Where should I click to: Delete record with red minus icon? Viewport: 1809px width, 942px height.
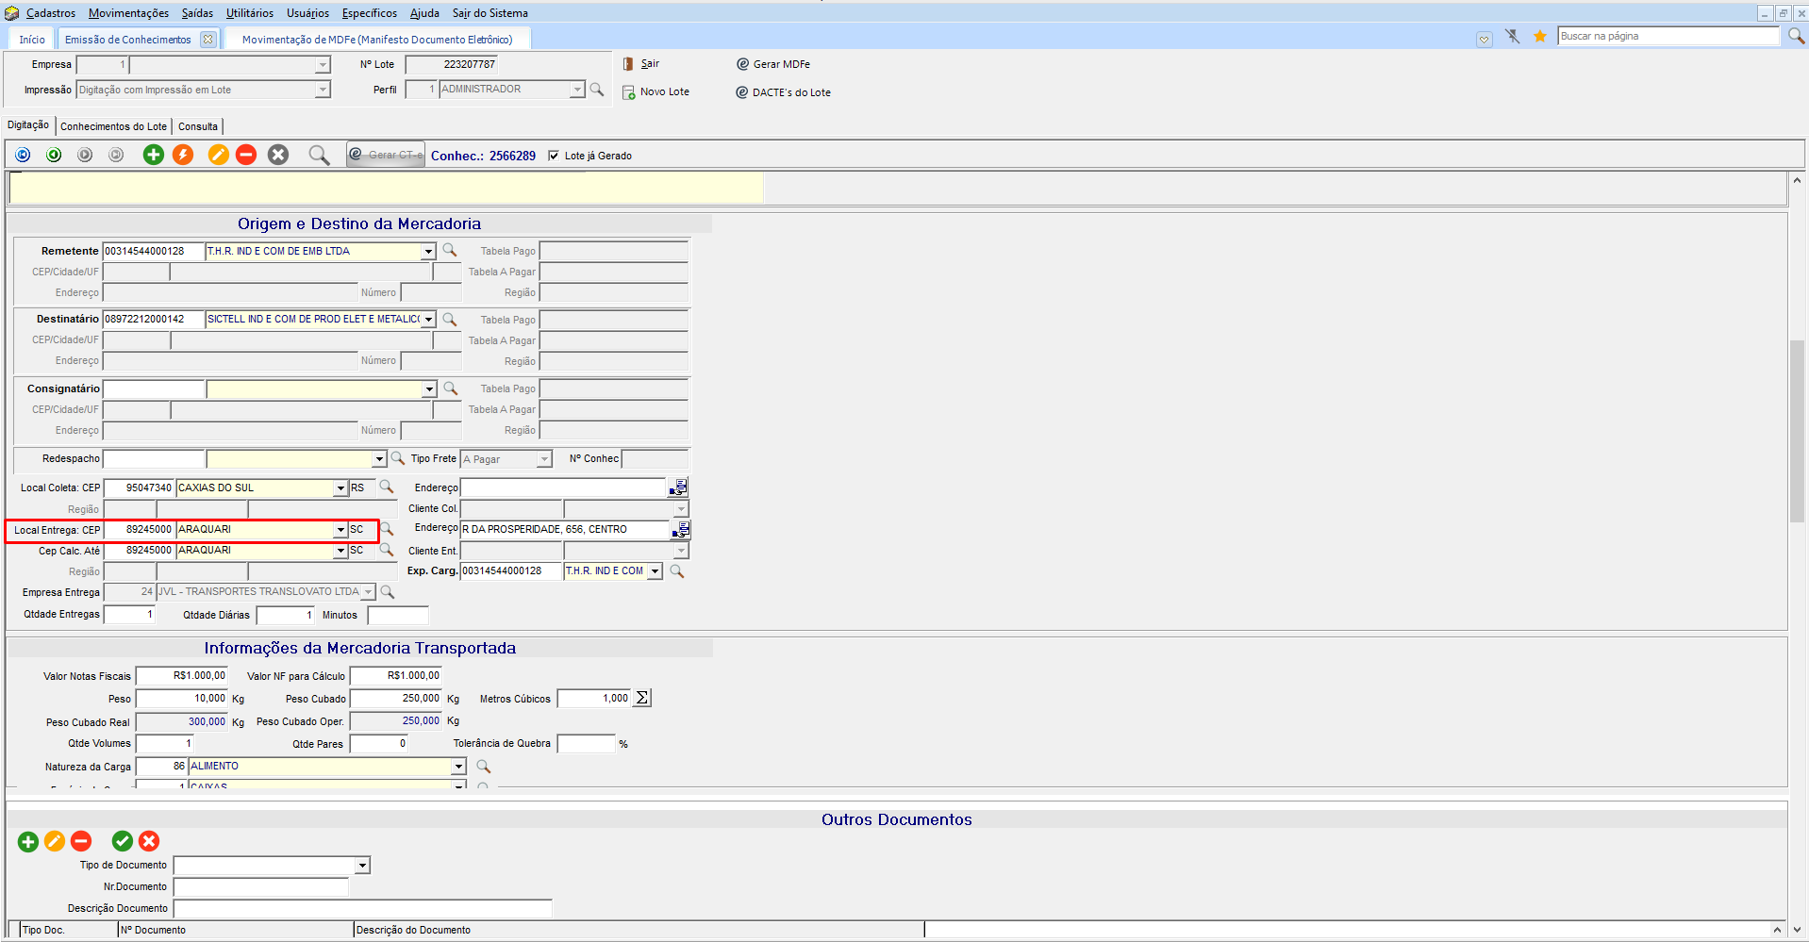246,155
